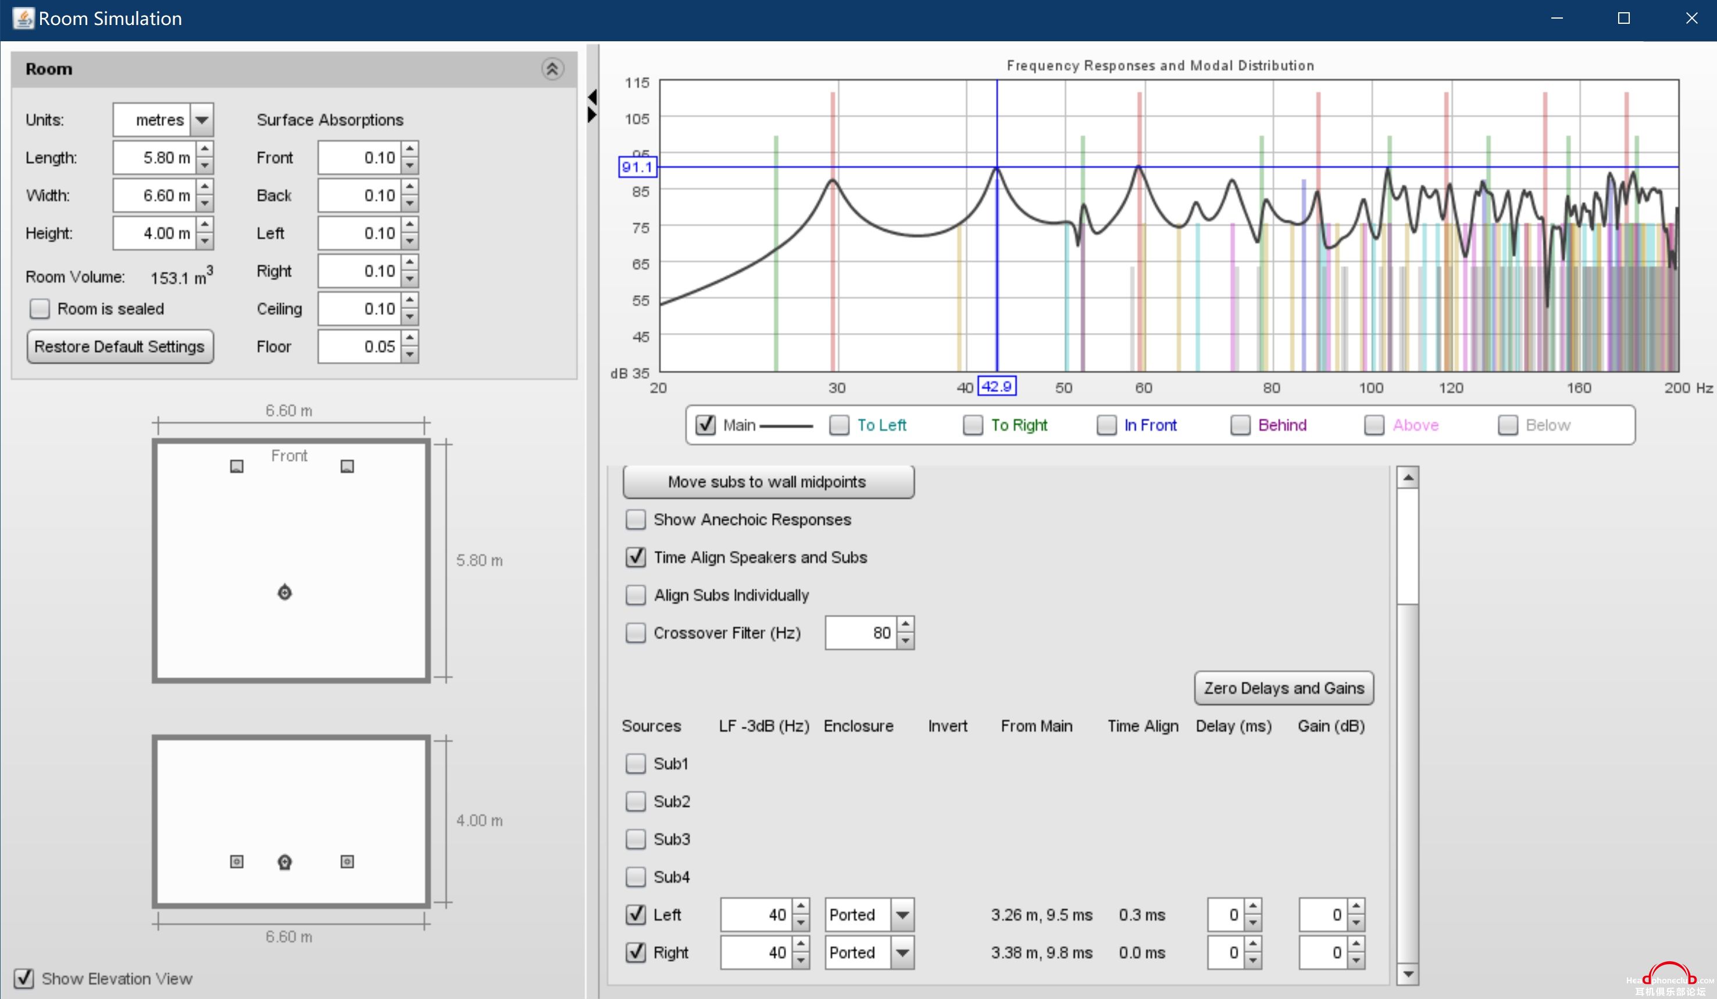
Task: Enable Sub1 source
Action: (x=636, y=764)
